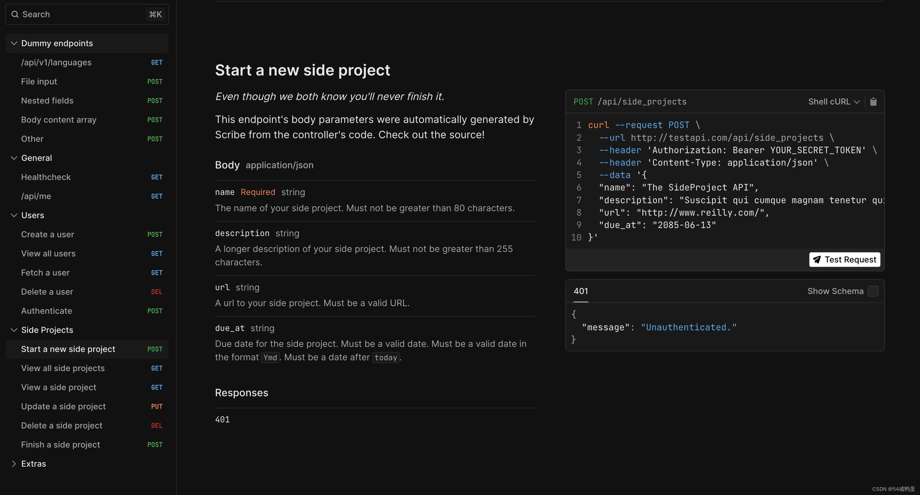Viewport: 920px width, 495px height.
Task: Click the DEL badge for Delete a user
Action: click(x=156, y=292)
